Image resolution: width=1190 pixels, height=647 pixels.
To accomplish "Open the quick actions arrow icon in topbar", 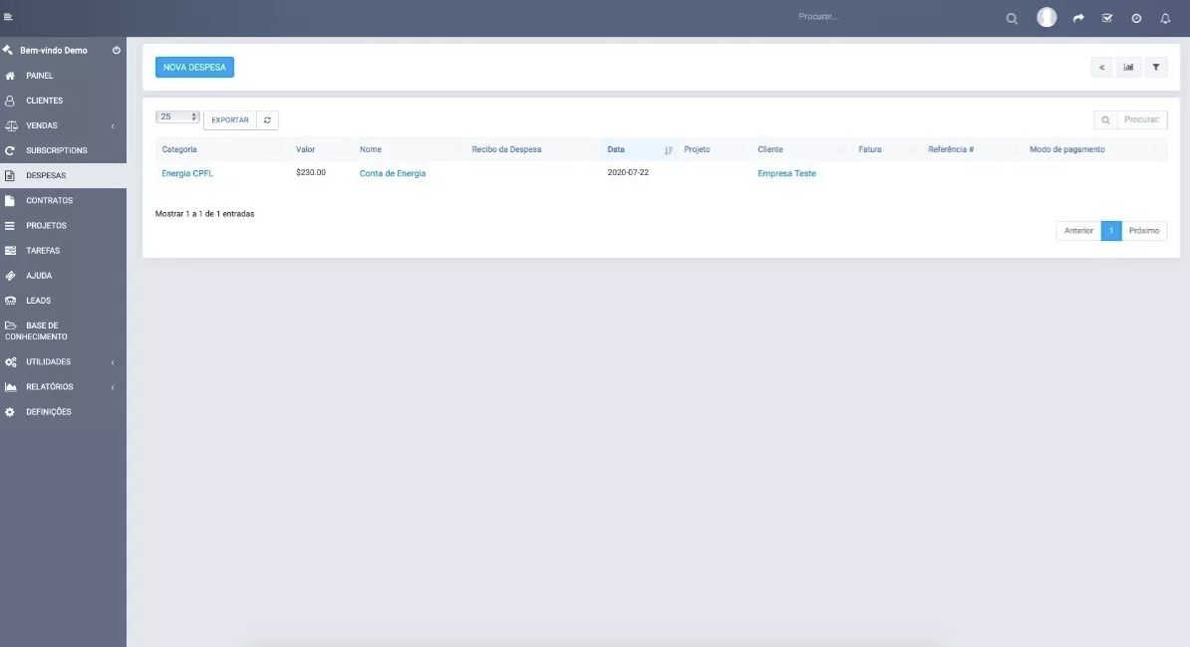I will point(1076,17).
